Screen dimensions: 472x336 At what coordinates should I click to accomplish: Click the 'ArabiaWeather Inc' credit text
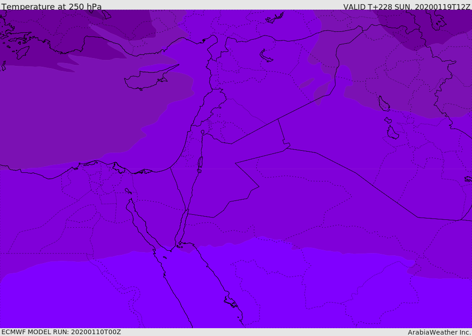click(439, 332)
